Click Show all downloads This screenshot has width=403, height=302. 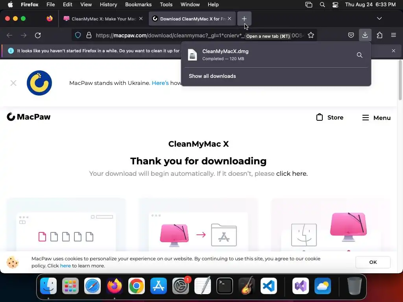pos(212,76)
